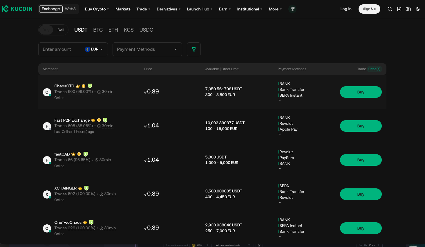The image size is (425, 247).
Task: Buy from XCHAINGER
Action: coord(361,194)
